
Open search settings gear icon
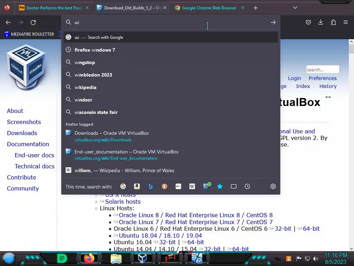pos(273,186)
